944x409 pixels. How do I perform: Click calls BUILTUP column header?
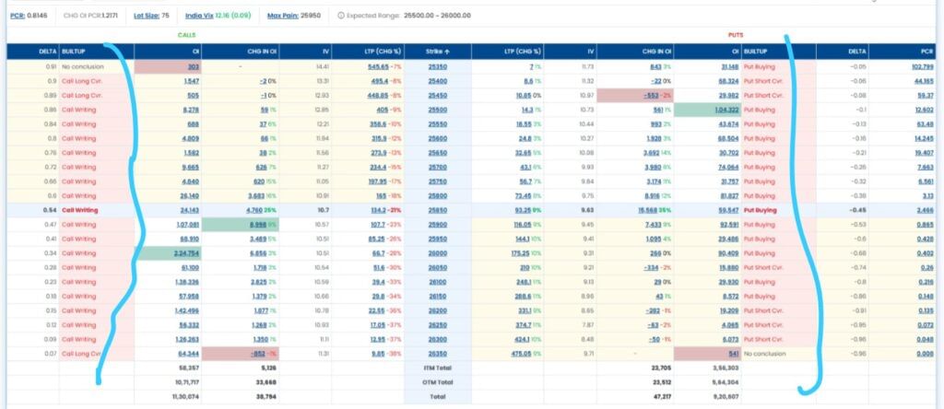[x=74, y=53]
